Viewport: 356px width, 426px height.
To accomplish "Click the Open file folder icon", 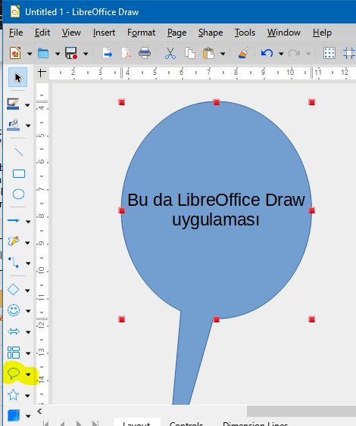I will point(43,53).
